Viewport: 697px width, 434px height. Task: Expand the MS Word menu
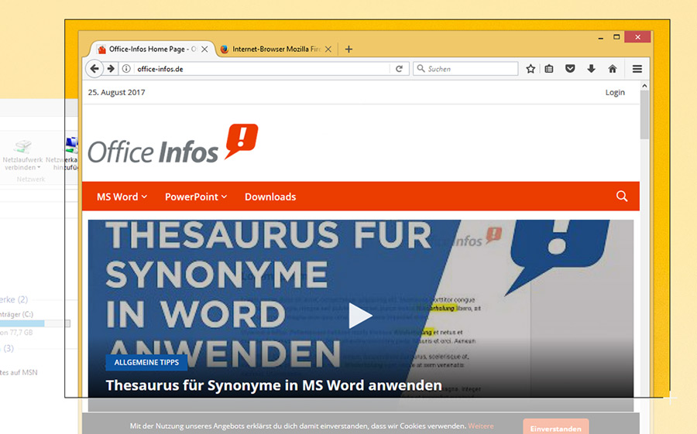[x=122, y=196]
